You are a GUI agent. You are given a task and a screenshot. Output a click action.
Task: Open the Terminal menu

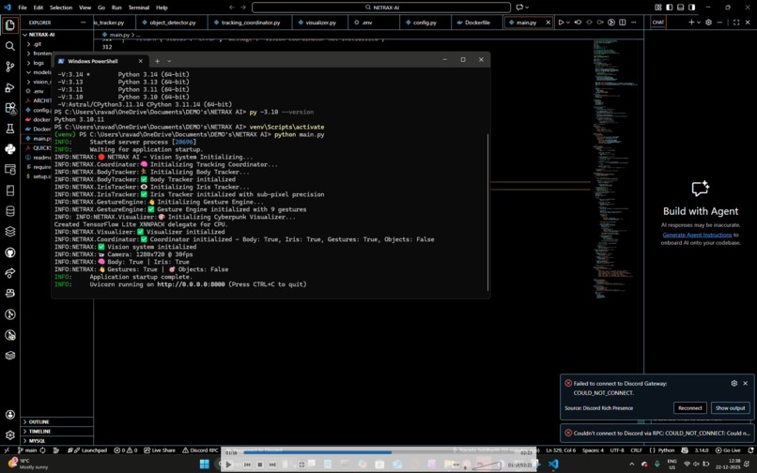coord(139,8)
